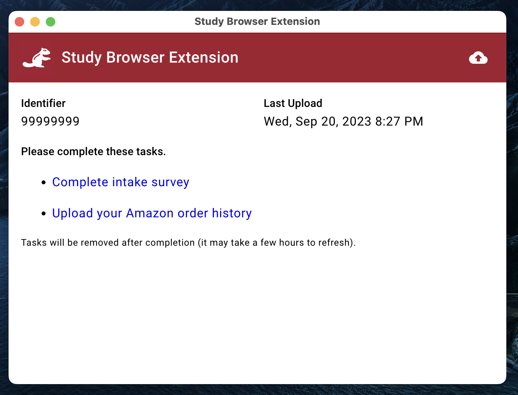Click the Last Upload label
The height and width of the screenshot is (395, 518).
[293, 103]
